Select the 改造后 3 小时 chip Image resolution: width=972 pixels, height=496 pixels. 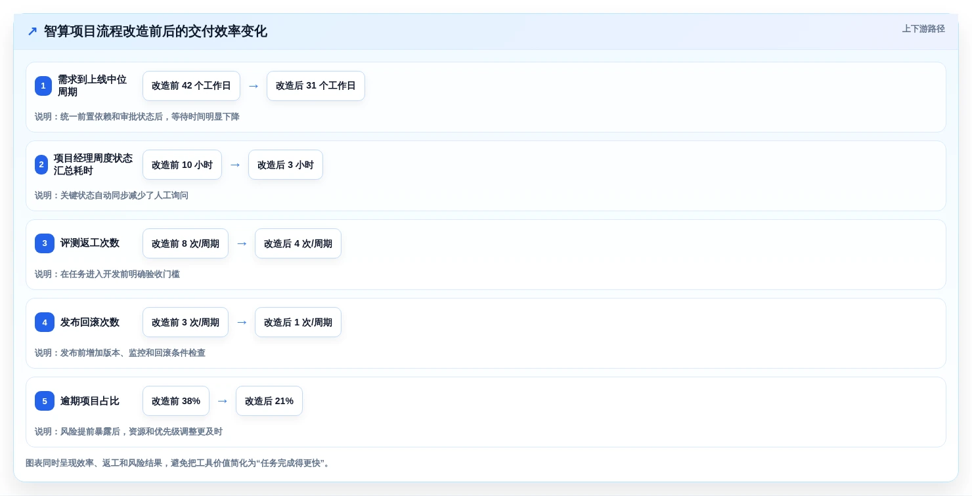coord(286,165)
